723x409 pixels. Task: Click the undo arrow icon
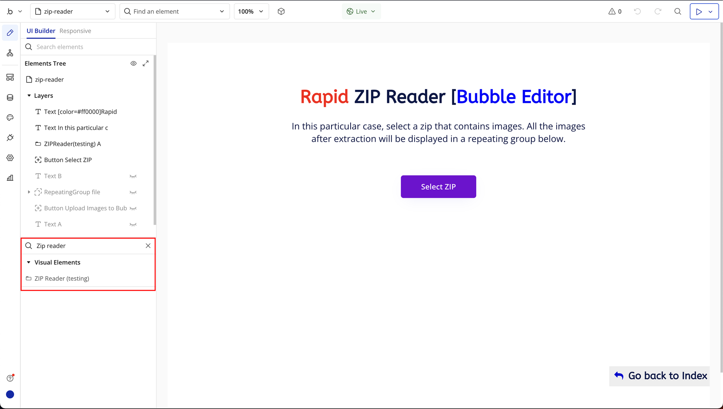coord(637,11)
